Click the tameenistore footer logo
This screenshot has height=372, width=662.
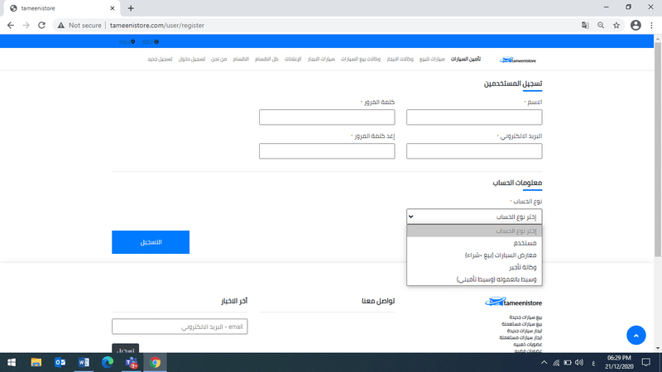[x=513, y=302]
